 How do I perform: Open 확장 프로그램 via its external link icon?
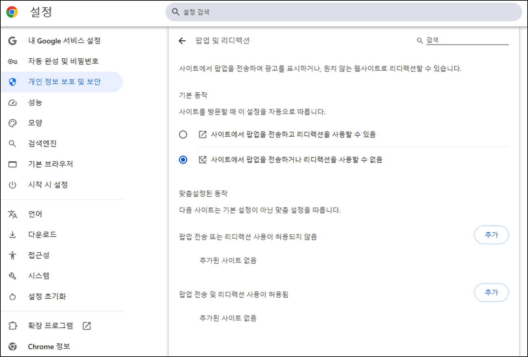point(87,325)
